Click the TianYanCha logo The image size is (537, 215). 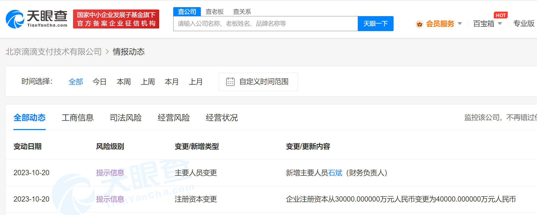[36, 19]
